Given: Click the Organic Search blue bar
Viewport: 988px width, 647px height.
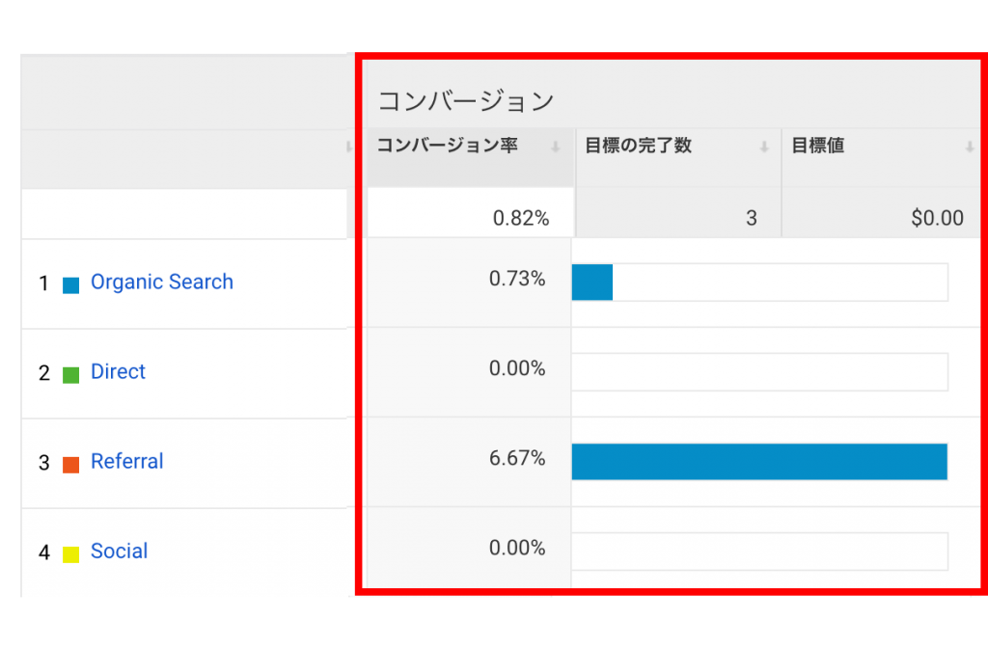Looking at the screenshot, I should 591,283.
